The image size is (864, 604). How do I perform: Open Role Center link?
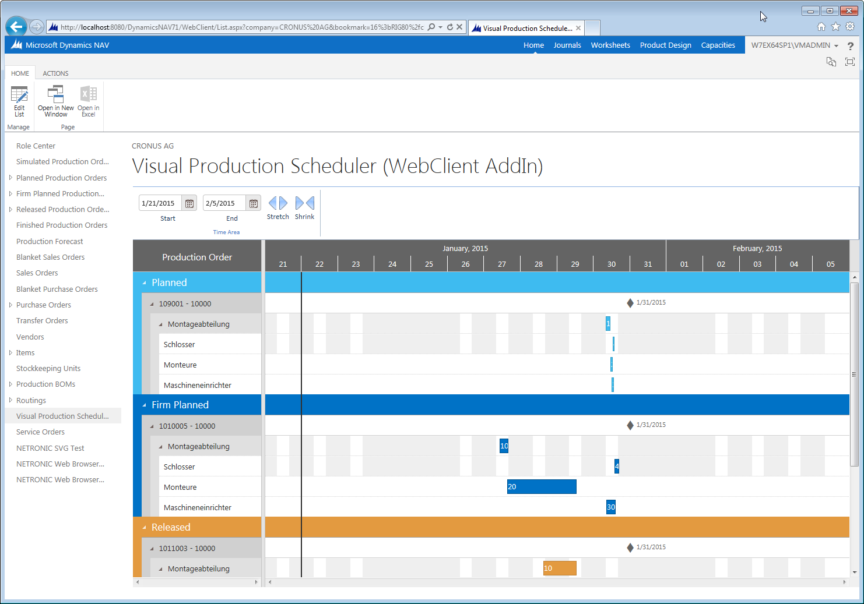(36, 146)
